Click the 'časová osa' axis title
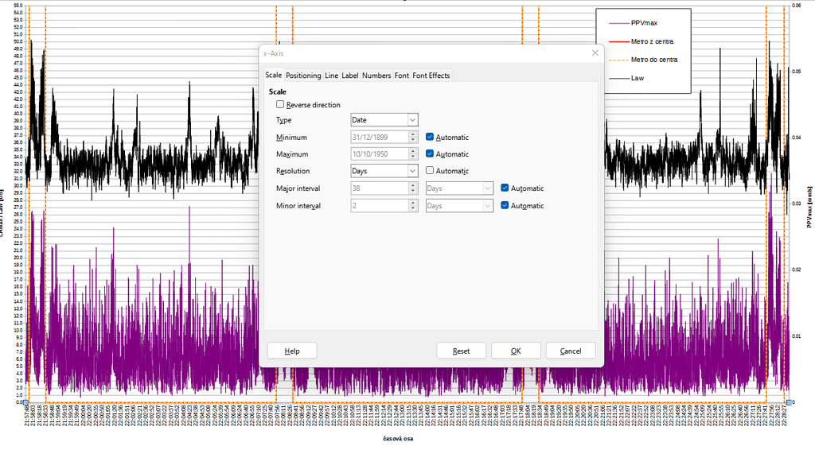The image size is (815, 450). coord(398,439)
